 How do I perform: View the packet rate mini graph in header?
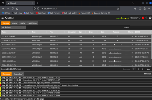123,18
